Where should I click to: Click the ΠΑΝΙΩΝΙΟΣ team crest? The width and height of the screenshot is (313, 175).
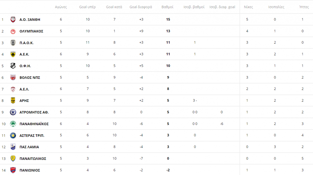[x=13, y=170]
